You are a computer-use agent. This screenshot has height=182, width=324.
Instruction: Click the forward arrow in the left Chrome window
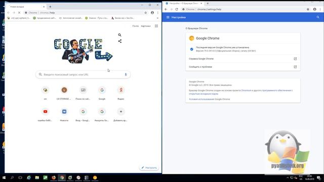coord(14,13)
